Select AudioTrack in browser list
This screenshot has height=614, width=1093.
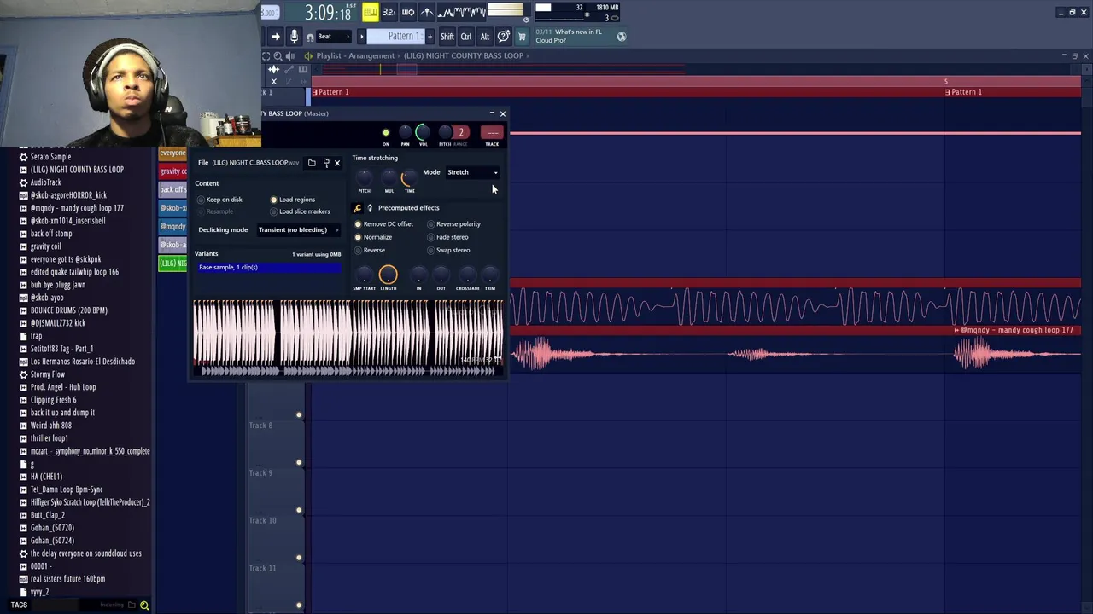pyautogui.click(x=45, y=182)
